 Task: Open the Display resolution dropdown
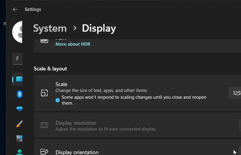[x=240, y=125]
